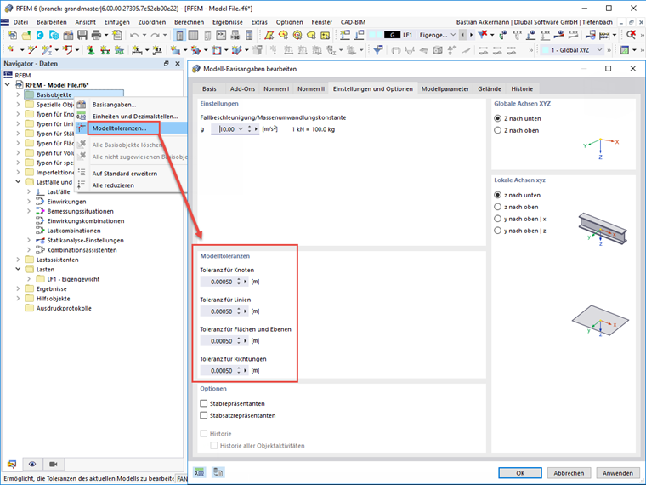646x485 pixels.
Task: Select y nach oben | x radio
Action: [498, 219]
